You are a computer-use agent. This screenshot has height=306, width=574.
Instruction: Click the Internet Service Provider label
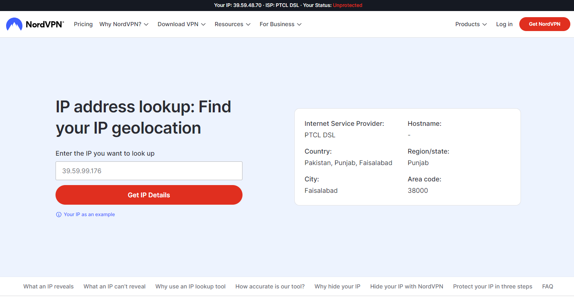point(344,123)
